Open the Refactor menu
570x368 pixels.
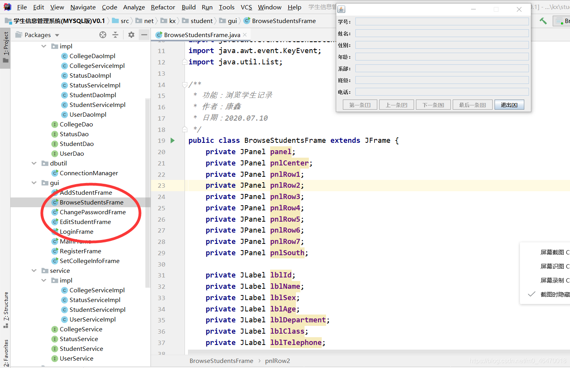click(163, 7)
